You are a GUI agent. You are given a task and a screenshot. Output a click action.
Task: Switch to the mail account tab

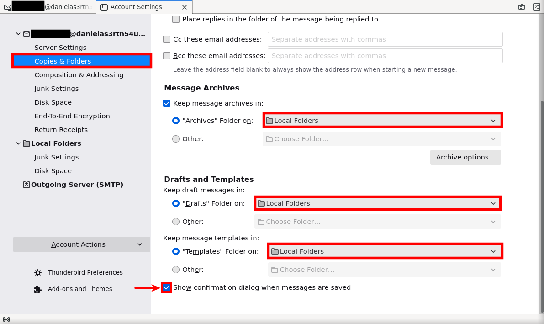(x=48, y=7)
